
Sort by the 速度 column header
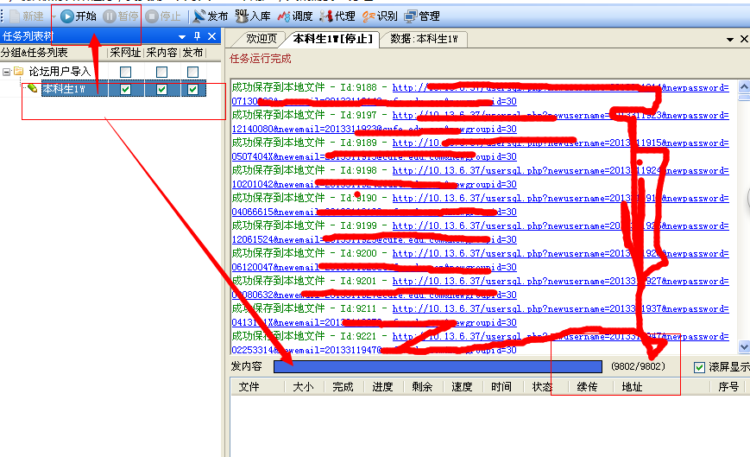point(462,387)
